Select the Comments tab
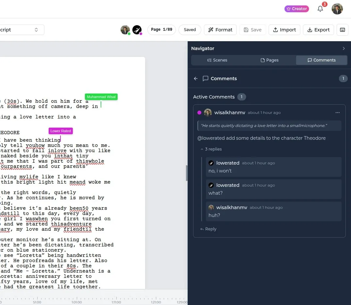351x305 pixels. tap(322, 60)
